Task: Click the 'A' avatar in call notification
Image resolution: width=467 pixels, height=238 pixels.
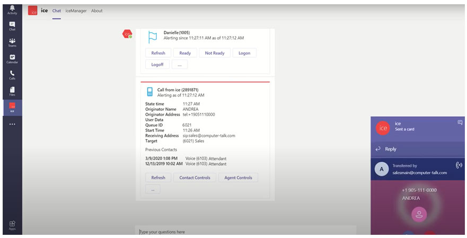Action: click(382, 169)
